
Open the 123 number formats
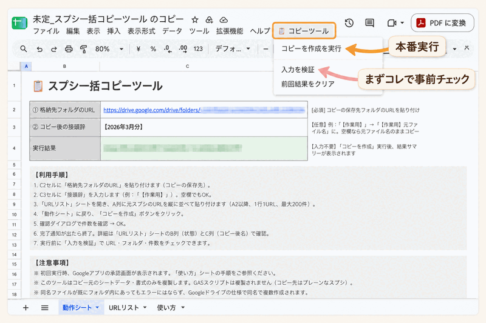click(x=198, y=49)
